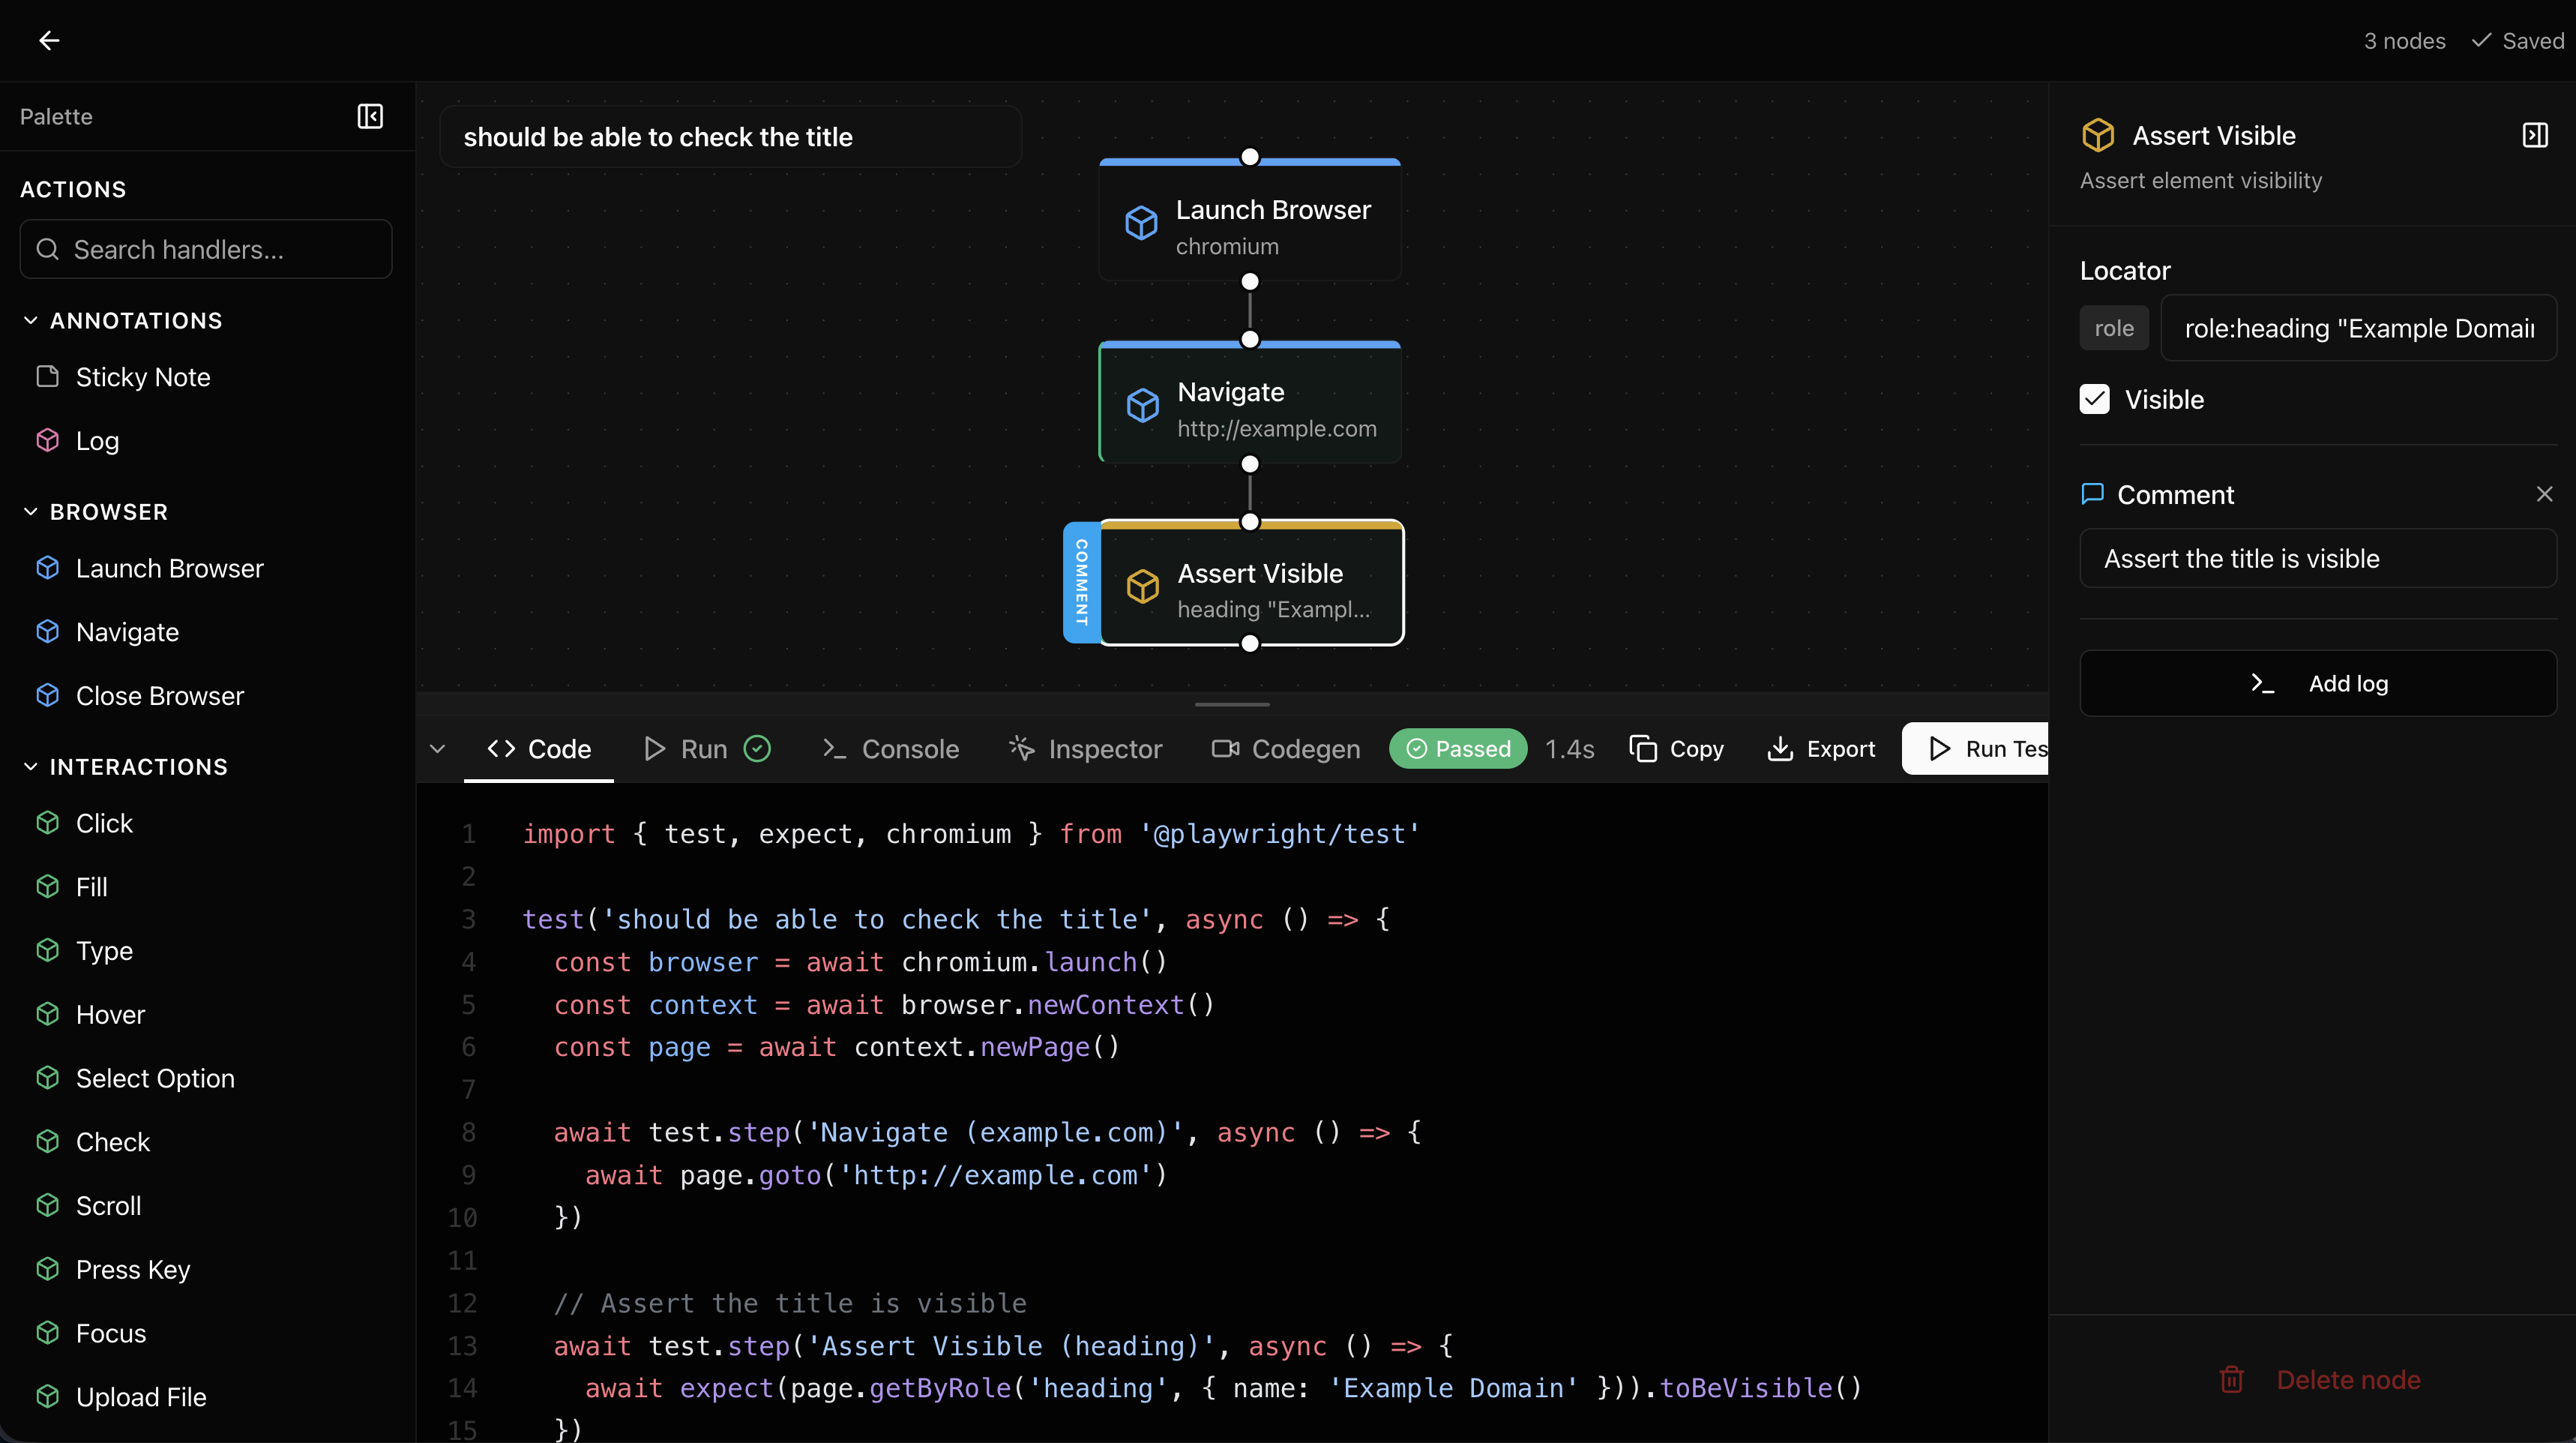
Task: Click the test title input field
Action: [x=731, y=137]
